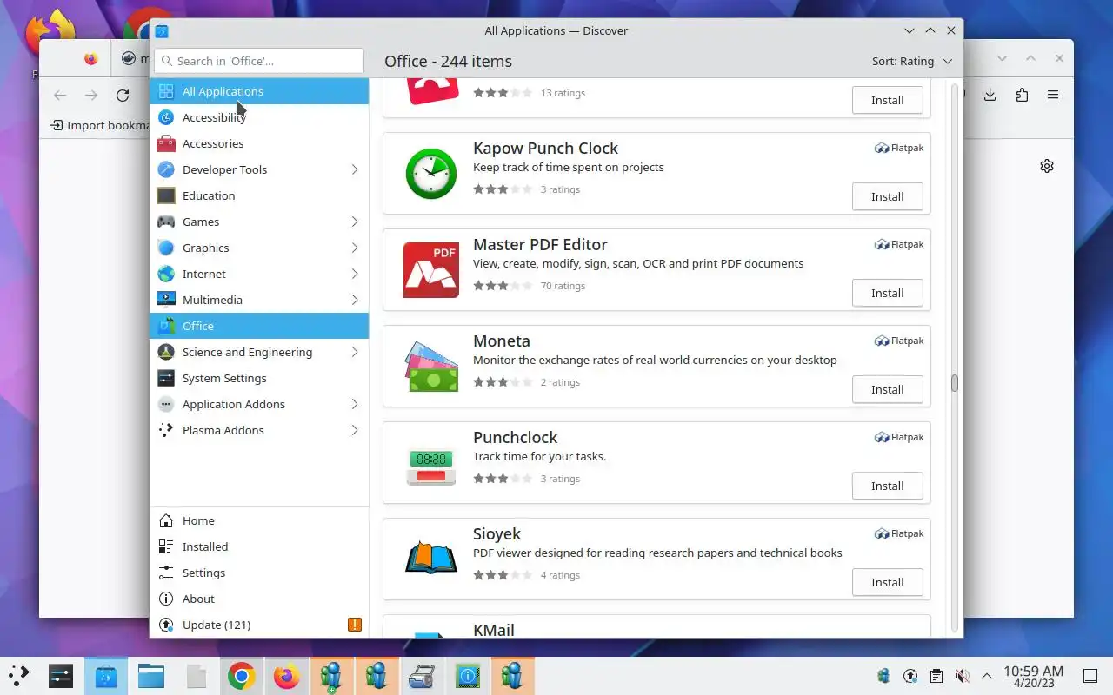Click the Education category icon
Viewport: 1113px width, 695px height.
tap(166, 195)
